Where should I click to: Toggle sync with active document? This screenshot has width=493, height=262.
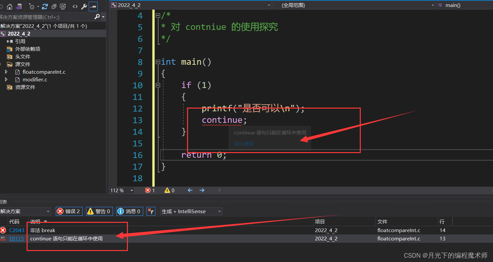[45, 6]
